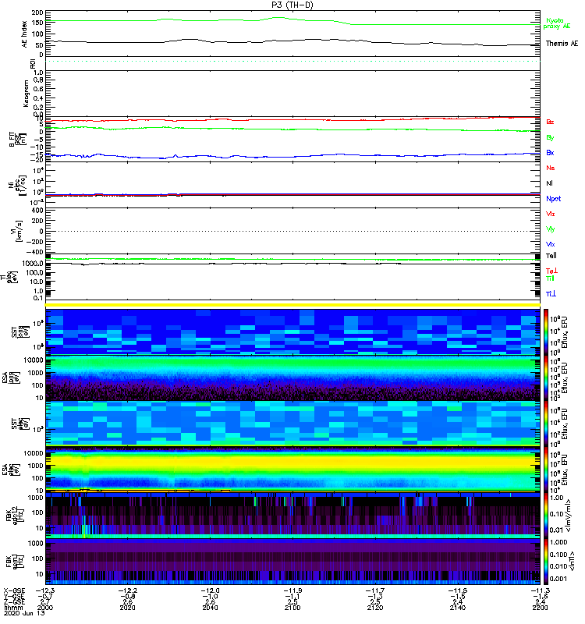Click the ROI axis label
The width and height of the screenshot is (585, 624).
pyautogui.click(x=33, y=64)
